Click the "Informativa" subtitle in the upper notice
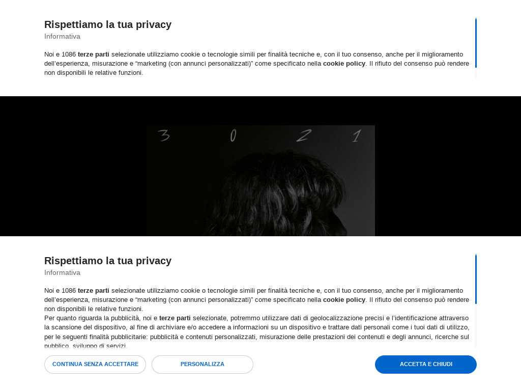The image size is (521, 391). (x=62, y=37)
